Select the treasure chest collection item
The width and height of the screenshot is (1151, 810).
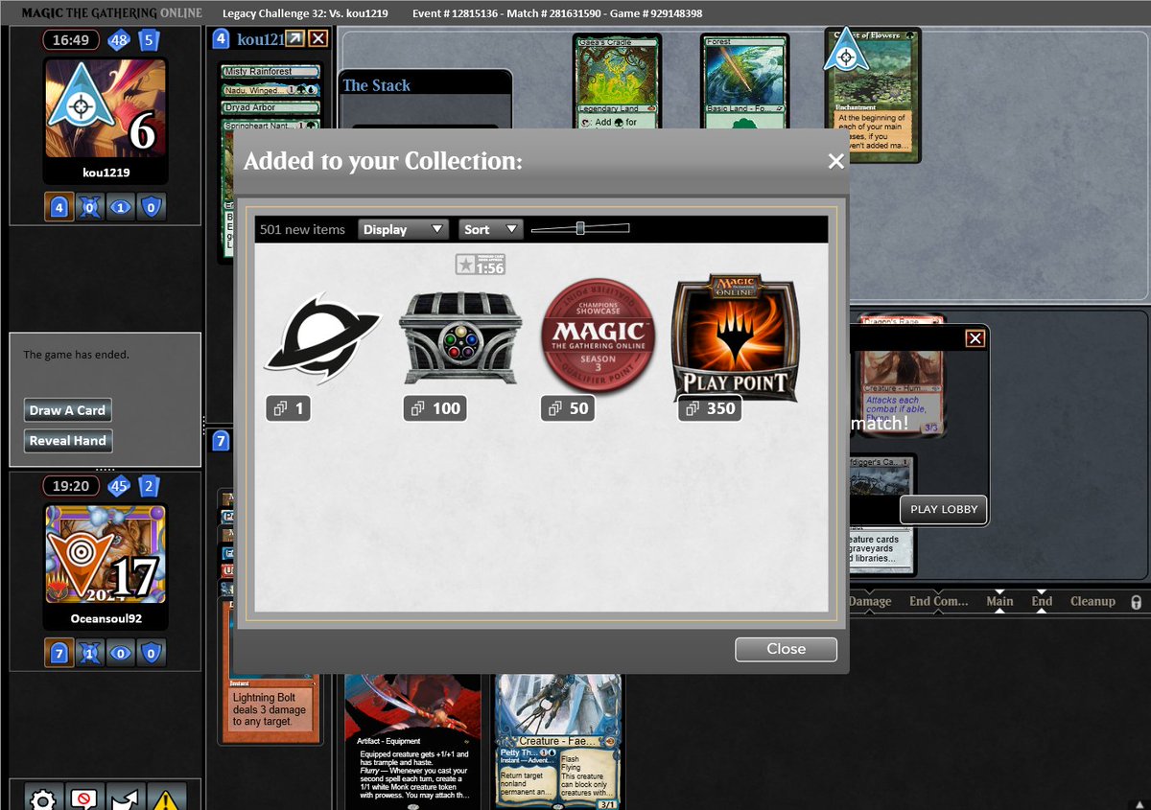click(459, 336)
